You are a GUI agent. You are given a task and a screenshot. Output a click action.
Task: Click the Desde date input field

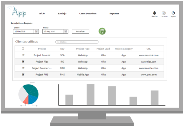pos(24,31)
